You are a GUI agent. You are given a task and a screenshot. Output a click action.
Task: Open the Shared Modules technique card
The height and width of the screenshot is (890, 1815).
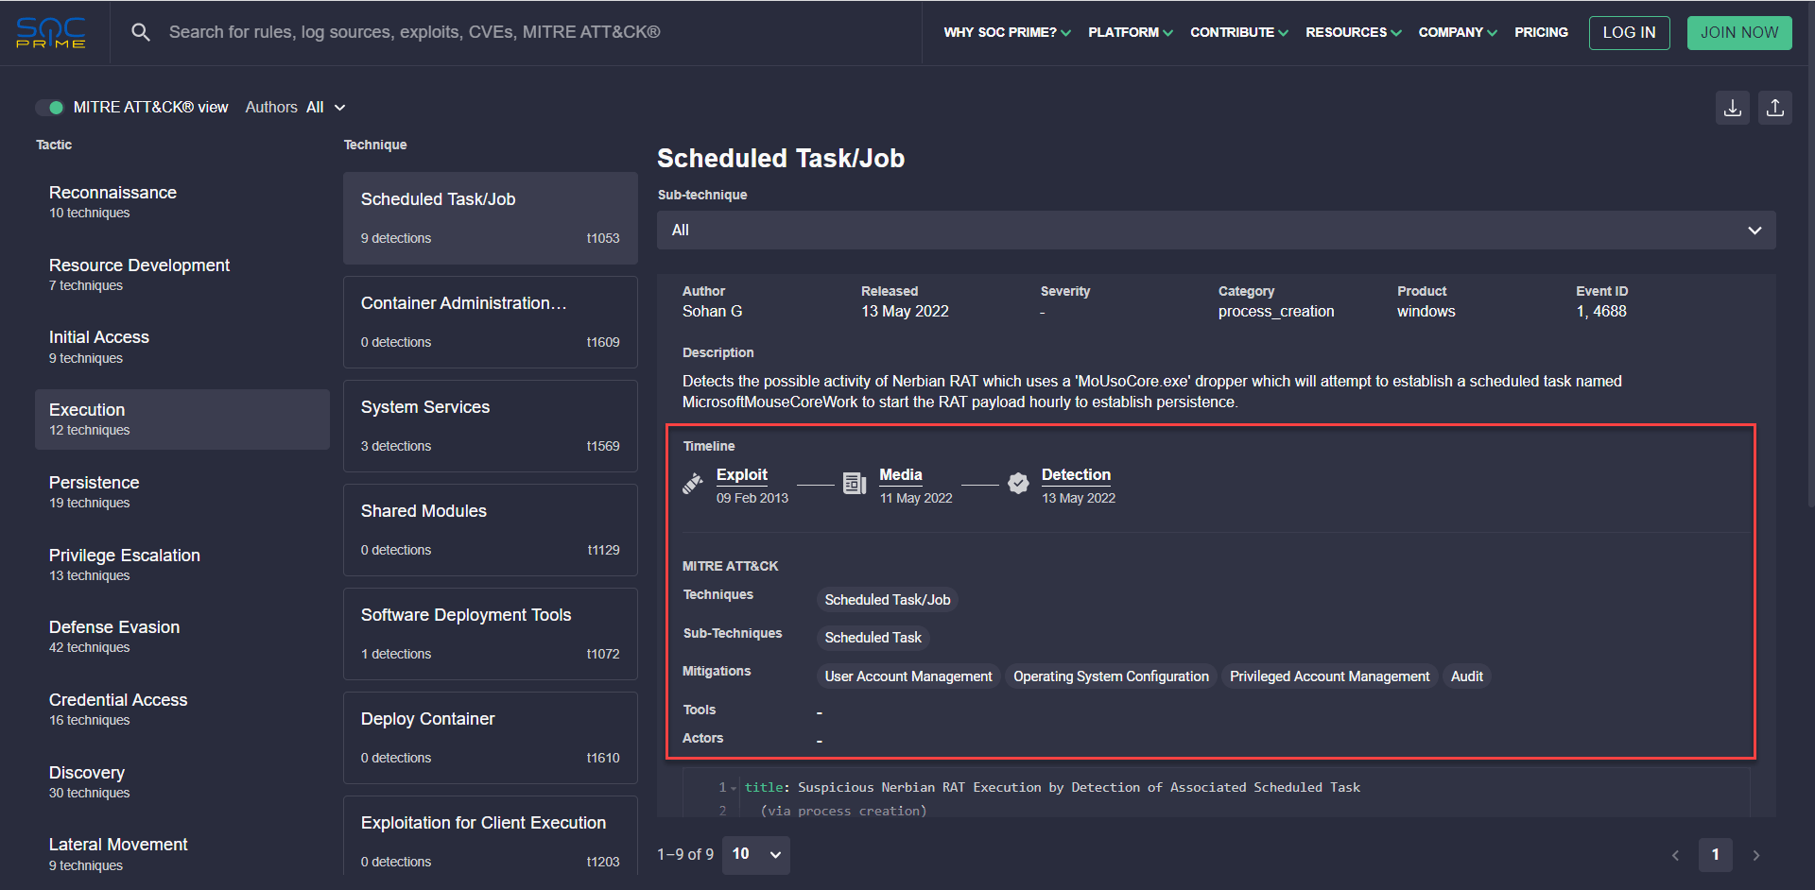tap(491, 530)
